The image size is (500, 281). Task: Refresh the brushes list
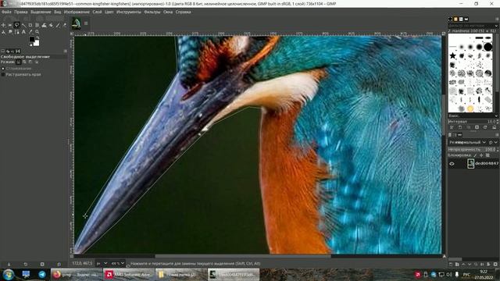tap(485, 127)
